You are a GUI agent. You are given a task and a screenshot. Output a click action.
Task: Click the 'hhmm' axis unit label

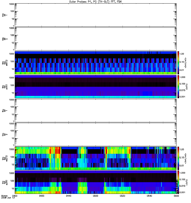coord(4,196)
